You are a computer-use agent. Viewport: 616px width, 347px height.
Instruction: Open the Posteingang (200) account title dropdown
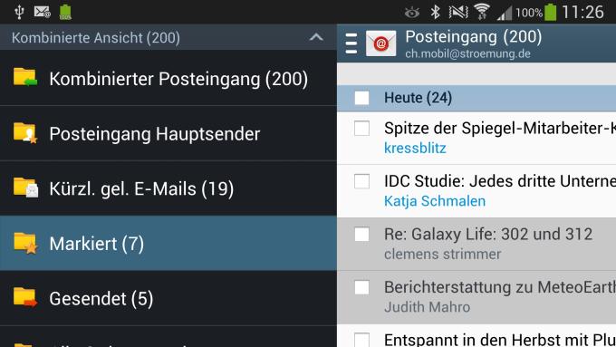474,43
